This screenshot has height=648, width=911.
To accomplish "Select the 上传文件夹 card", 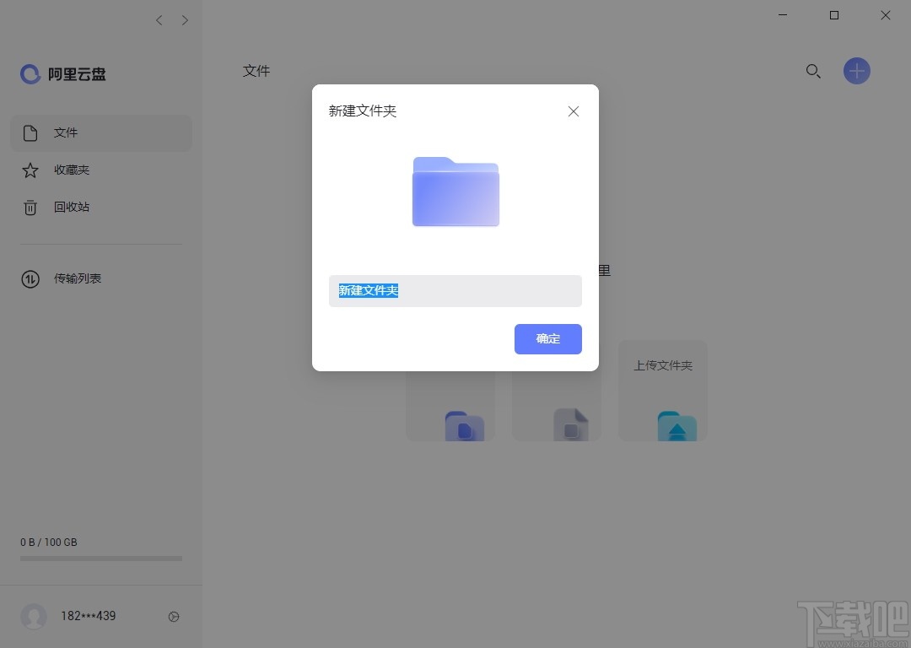I will tap(662, 390).
